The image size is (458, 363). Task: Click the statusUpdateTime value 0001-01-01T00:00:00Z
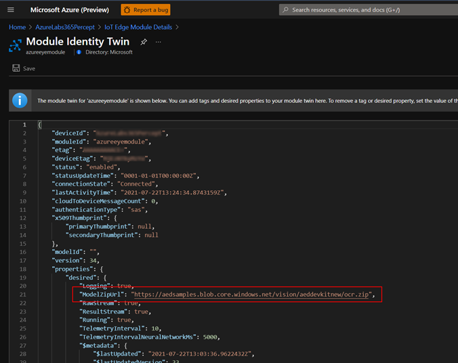(x=159, y=175)
